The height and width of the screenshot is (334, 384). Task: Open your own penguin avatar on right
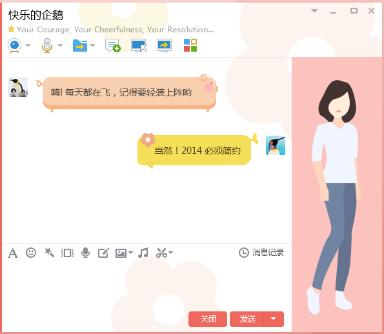(276, 145)
